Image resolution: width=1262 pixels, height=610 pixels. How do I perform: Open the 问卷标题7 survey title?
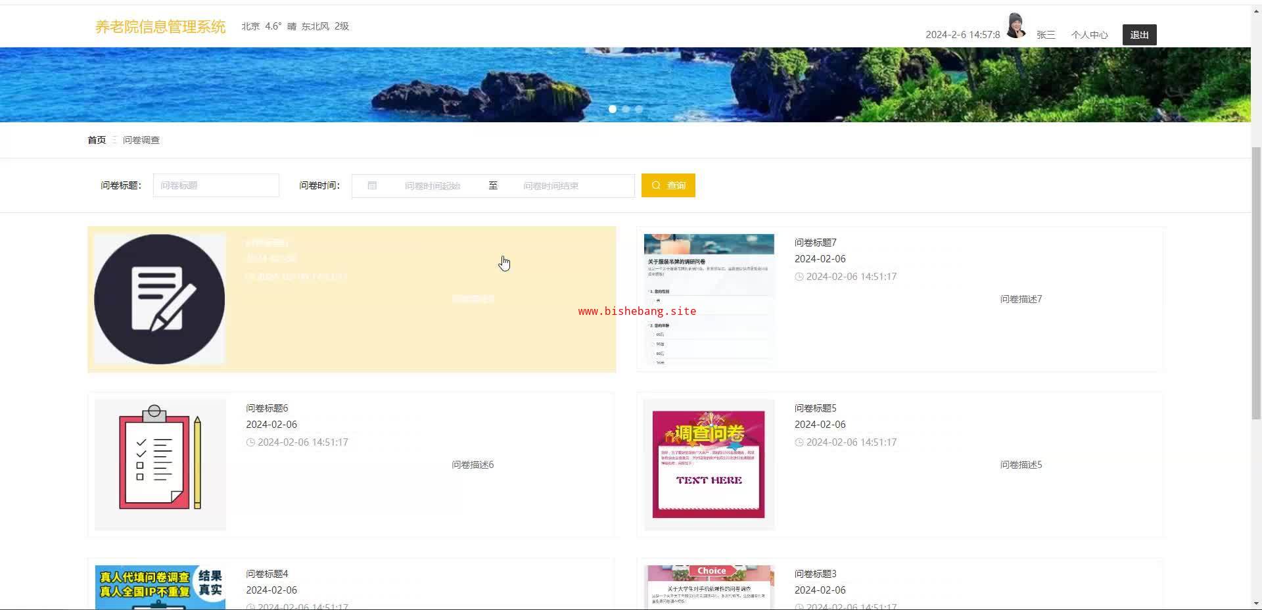pos(816,243)
